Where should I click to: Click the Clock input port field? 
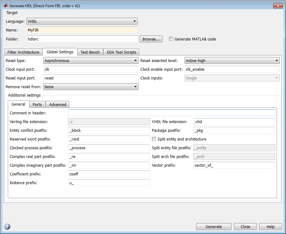(91, 69)
